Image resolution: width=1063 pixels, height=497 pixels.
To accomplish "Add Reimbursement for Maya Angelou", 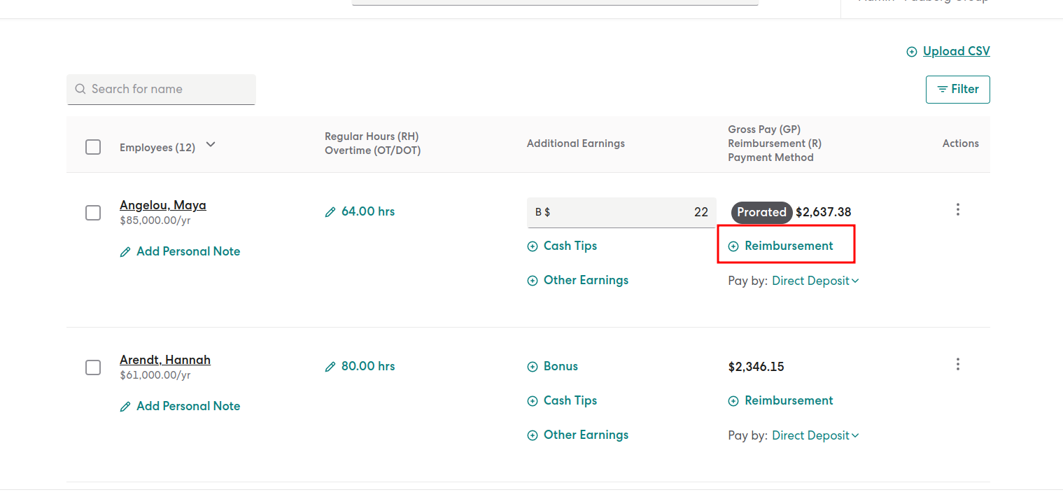I will (781, 246).
